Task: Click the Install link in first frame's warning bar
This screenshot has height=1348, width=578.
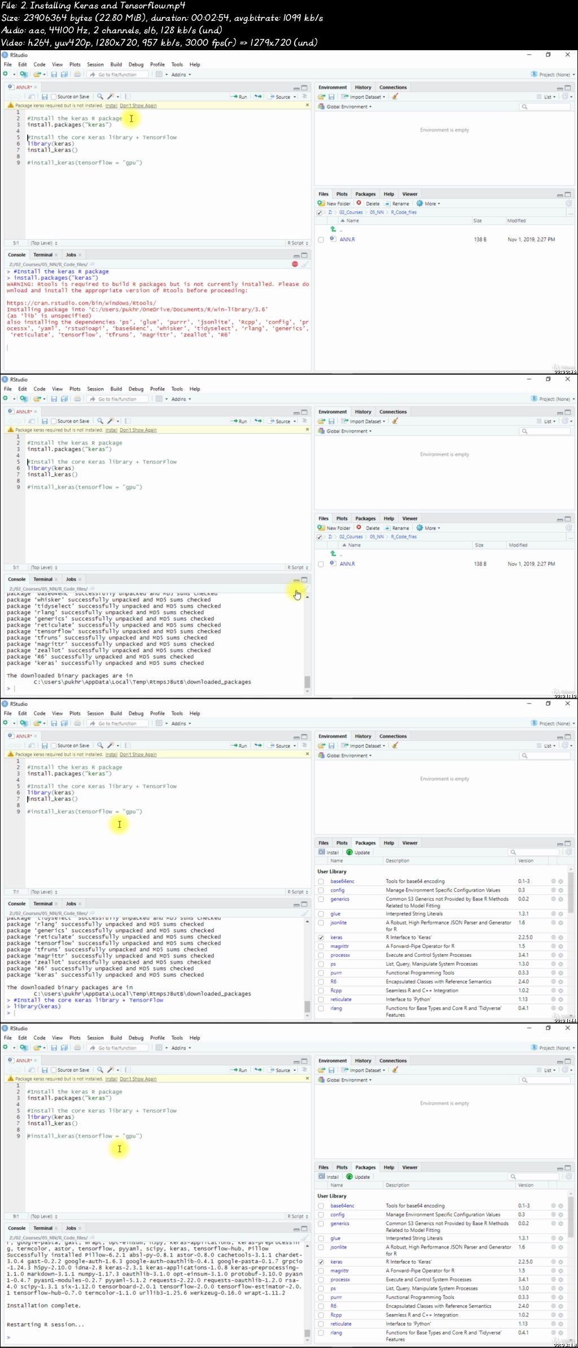Action: [x=111, y=106]
